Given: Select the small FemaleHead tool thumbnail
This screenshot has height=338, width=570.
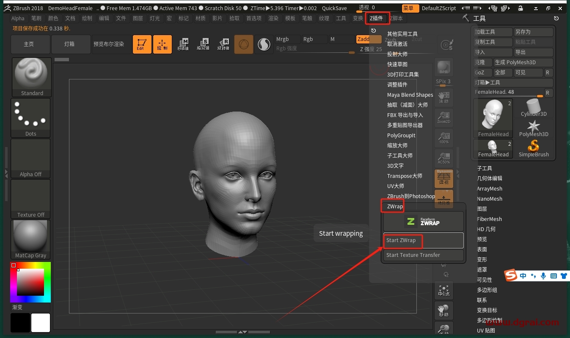Looking at the screenshot, I should pyautogui.click(x=493, y=149).
